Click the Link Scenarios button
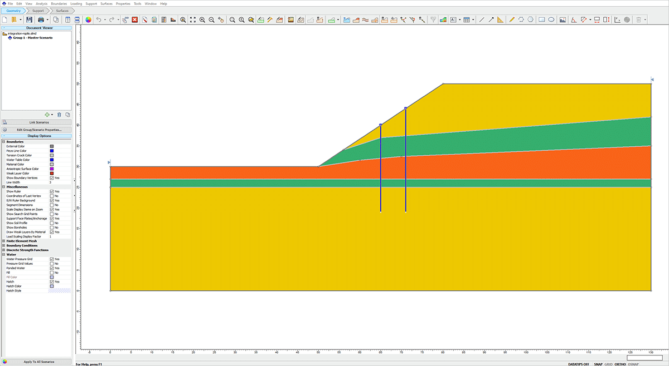This screenshot has width=669, height=366. pyautogui.click(x=39, y=122)
